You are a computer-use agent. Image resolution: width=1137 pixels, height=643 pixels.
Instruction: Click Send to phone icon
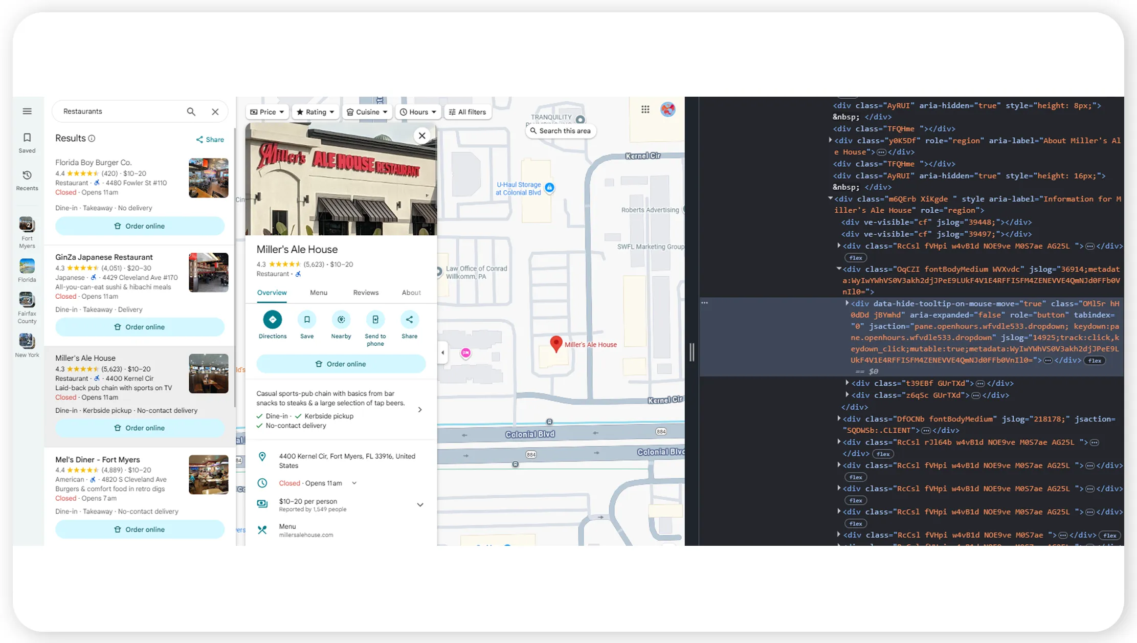pyautogui.click(x=375, y=320)
